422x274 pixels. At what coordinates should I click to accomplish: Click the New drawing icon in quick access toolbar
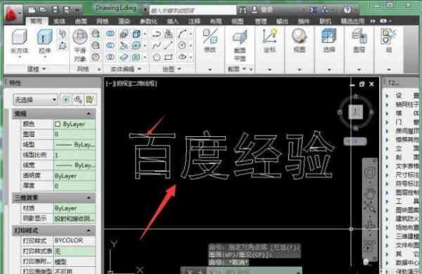click(32, 10)
